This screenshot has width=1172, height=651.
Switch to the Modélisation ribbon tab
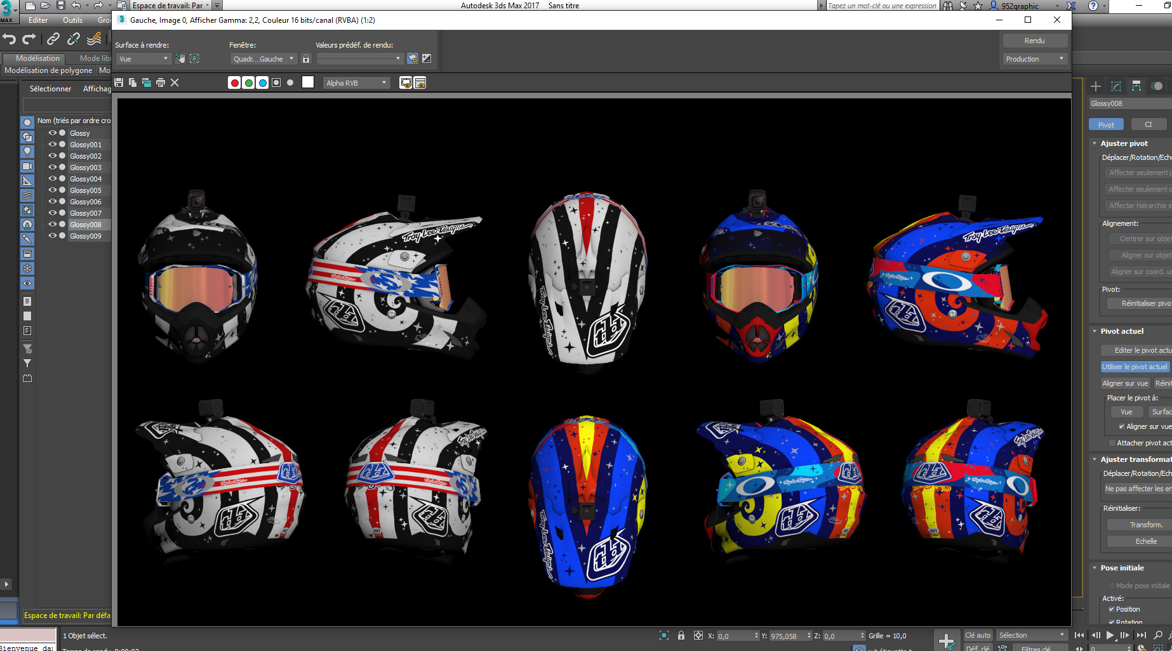click(x=37, y=58)
